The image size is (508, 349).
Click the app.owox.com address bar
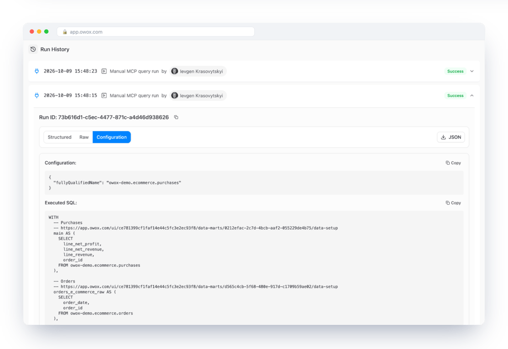pos(156,32)
